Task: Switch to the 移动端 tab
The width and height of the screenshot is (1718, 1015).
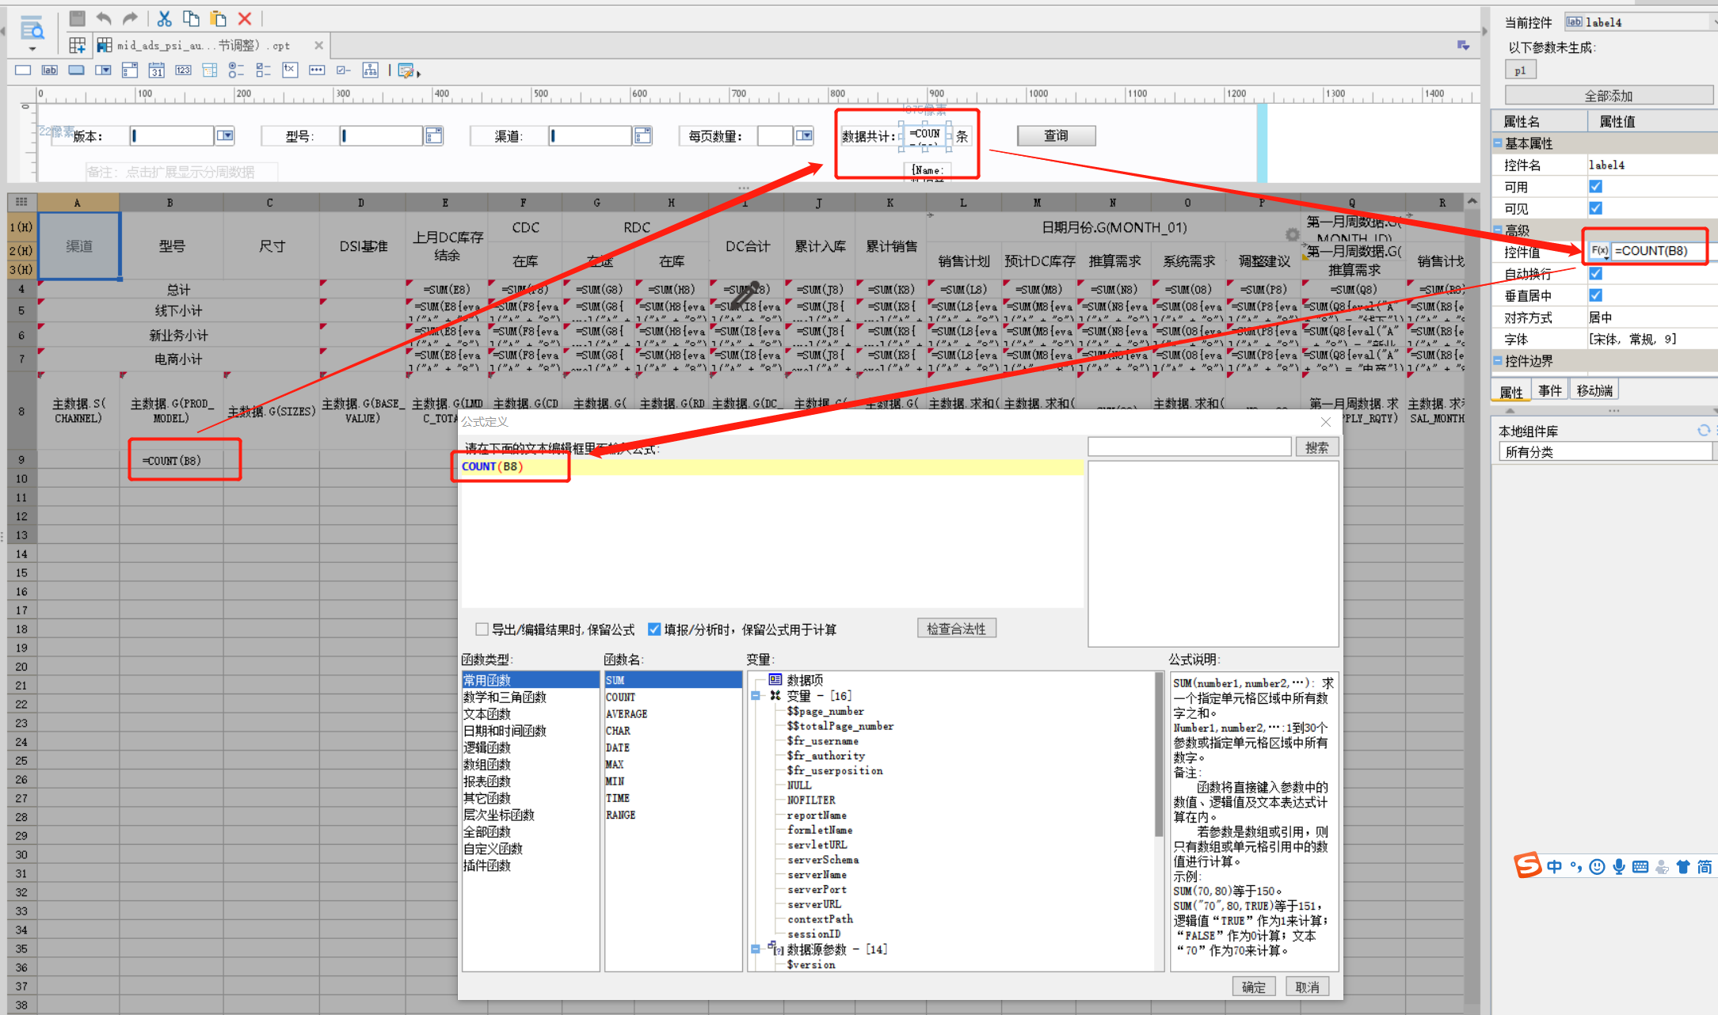Action: (x=1594, y=391)
